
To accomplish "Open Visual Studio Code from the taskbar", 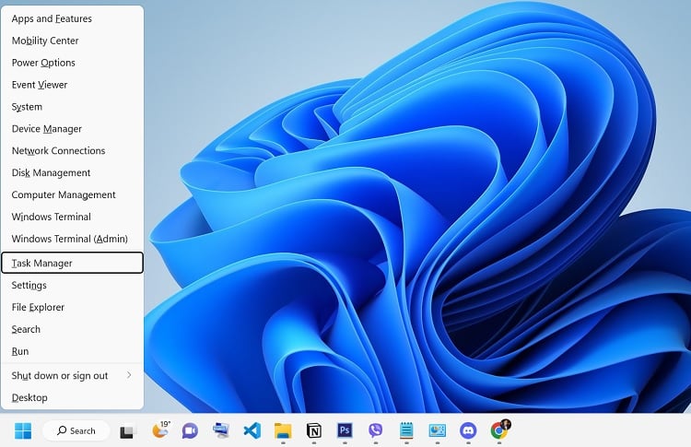I will pyautogui.click(x=252, y=430).
